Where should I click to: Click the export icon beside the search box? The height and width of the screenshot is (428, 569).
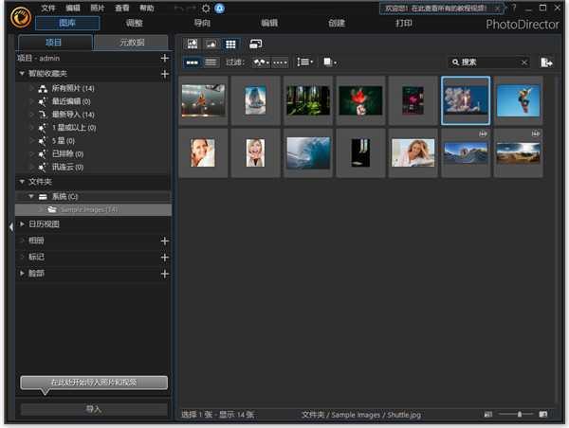click(547, 62)
